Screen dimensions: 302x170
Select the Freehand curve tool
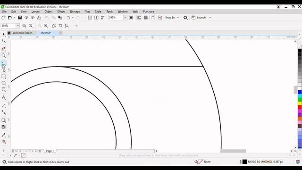tap(3, 63)
